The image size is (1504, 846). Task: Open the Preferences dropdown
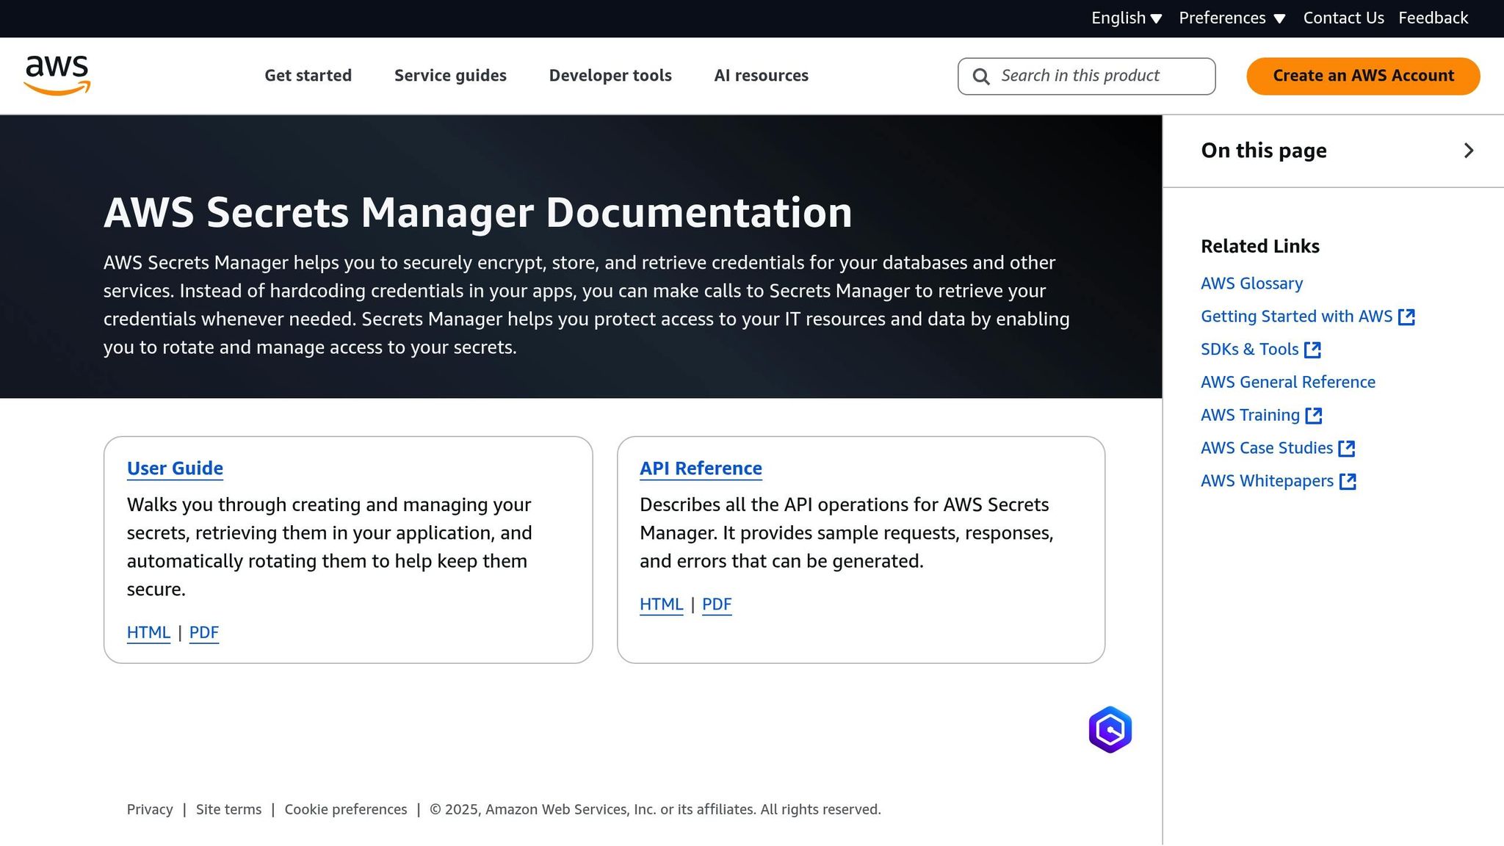(1232, 18)
